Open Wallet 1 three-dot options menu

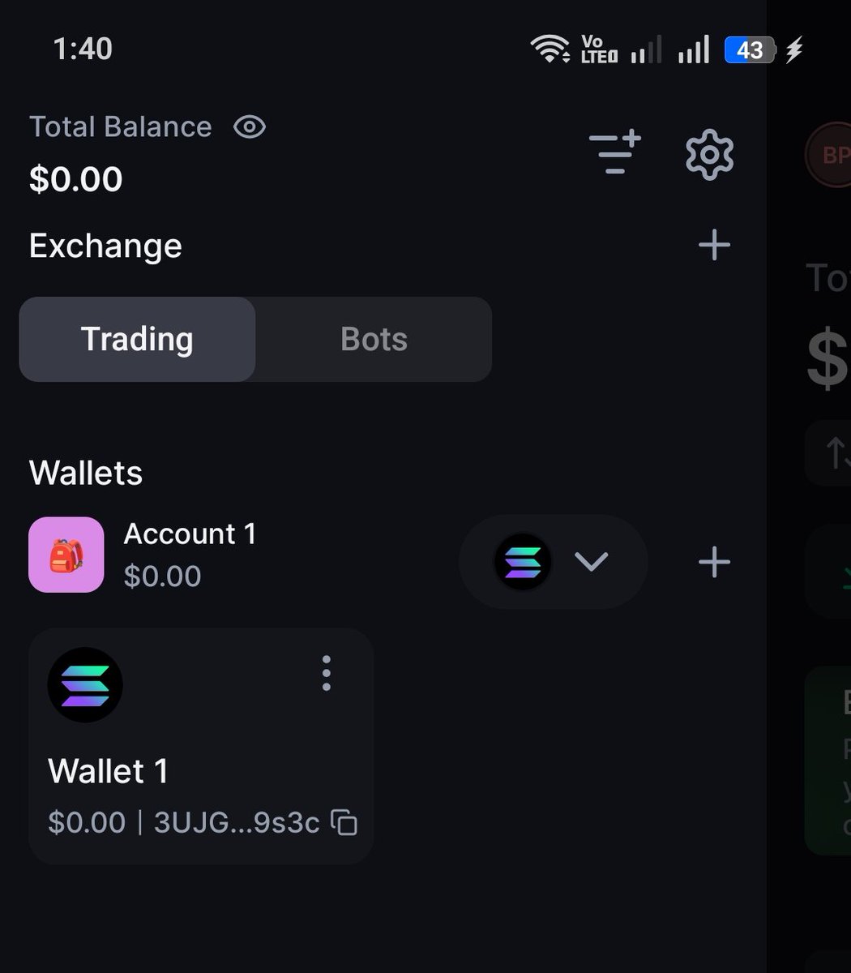[326, 673]
